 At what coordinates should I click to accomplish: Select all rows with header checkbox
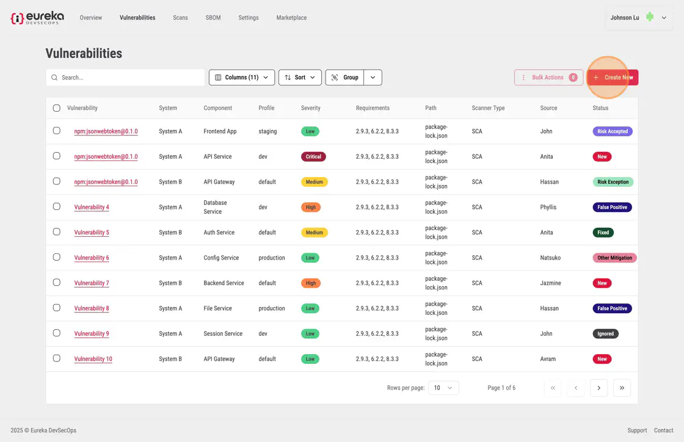pyautogui.click(x=57, y=108)
